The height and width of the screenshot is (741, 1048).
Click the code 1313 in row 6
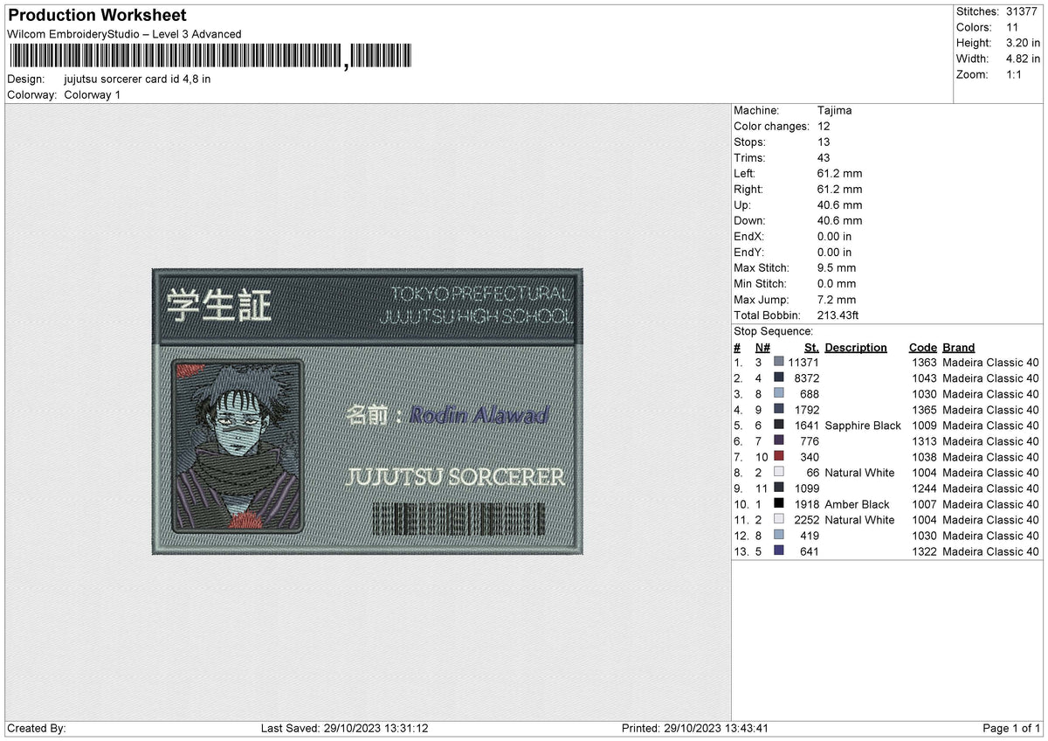tap(923, 441)
